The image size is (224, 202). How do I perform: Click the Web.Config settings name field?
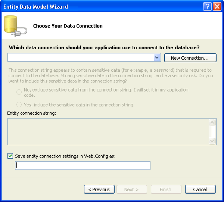83,165
